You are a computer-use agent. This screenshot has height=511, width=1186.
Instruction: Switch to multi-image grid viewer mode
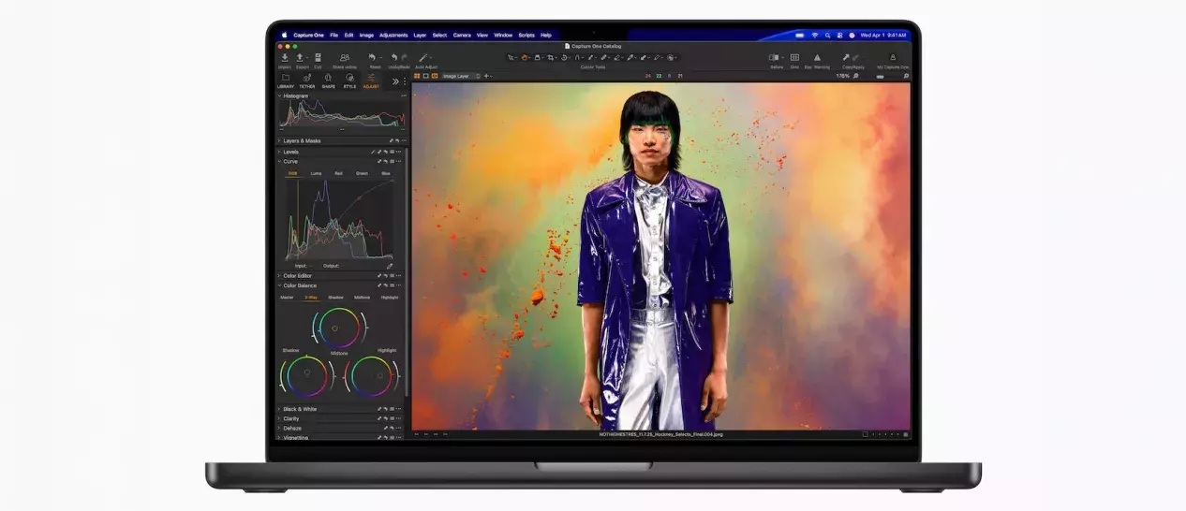(417, 76)
